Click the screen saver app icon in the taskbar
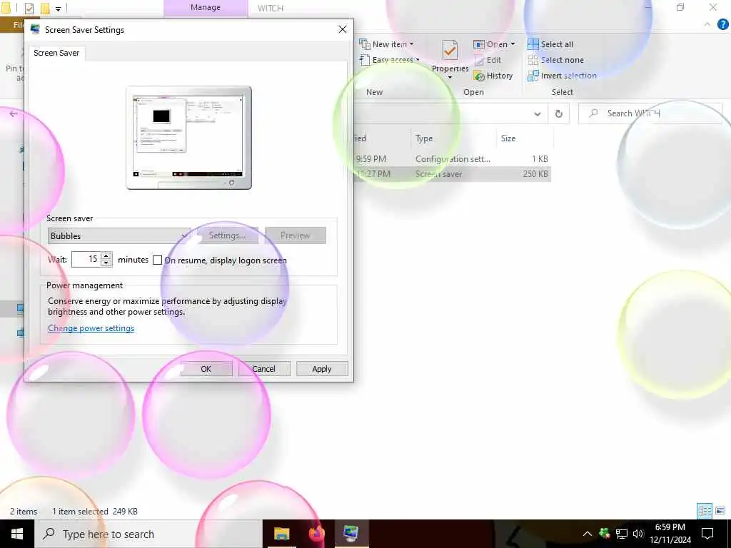This screenshot has width=731, height=548. [351, 534]
